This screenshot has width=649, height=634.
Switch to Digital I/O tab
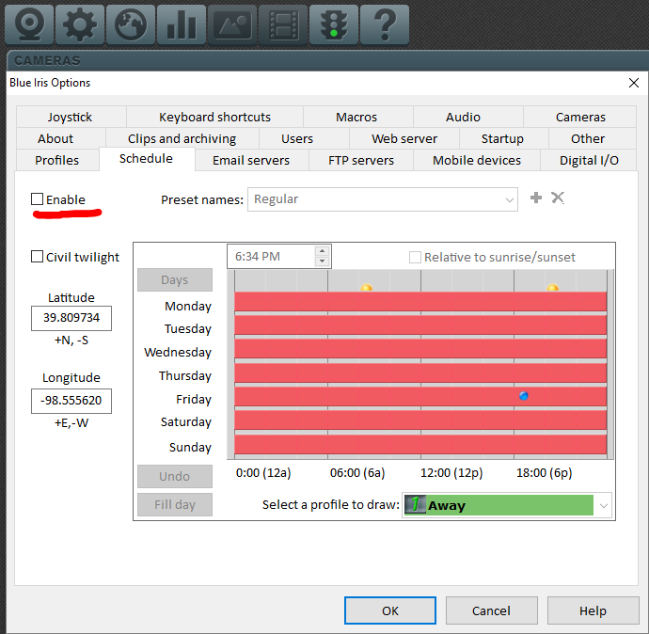point(589,160)
